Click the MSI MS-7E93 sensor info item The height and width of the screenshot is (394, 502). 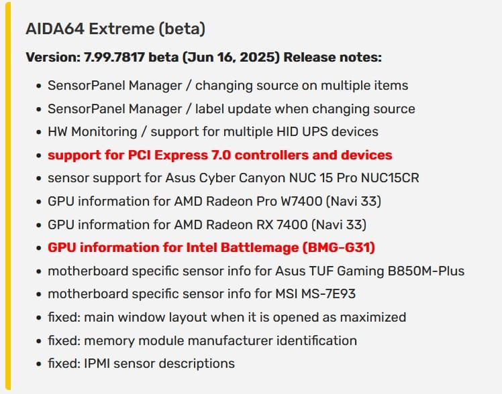[202, 294]
